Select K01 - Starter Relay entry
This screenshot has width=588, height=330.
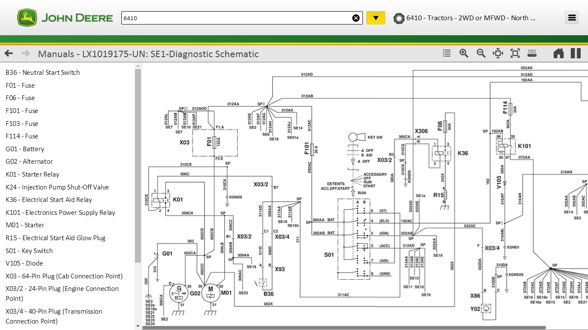[x=33, y=174]
